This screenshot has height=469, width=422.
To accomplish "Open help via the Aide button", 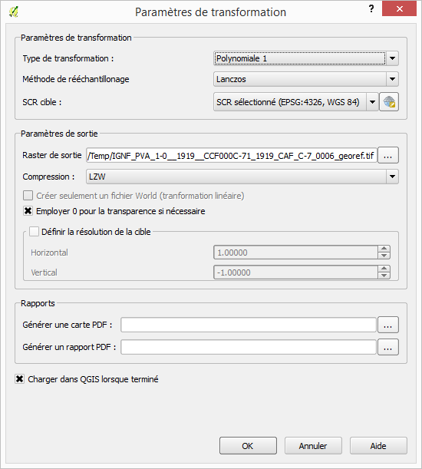I will pos(378,446).
